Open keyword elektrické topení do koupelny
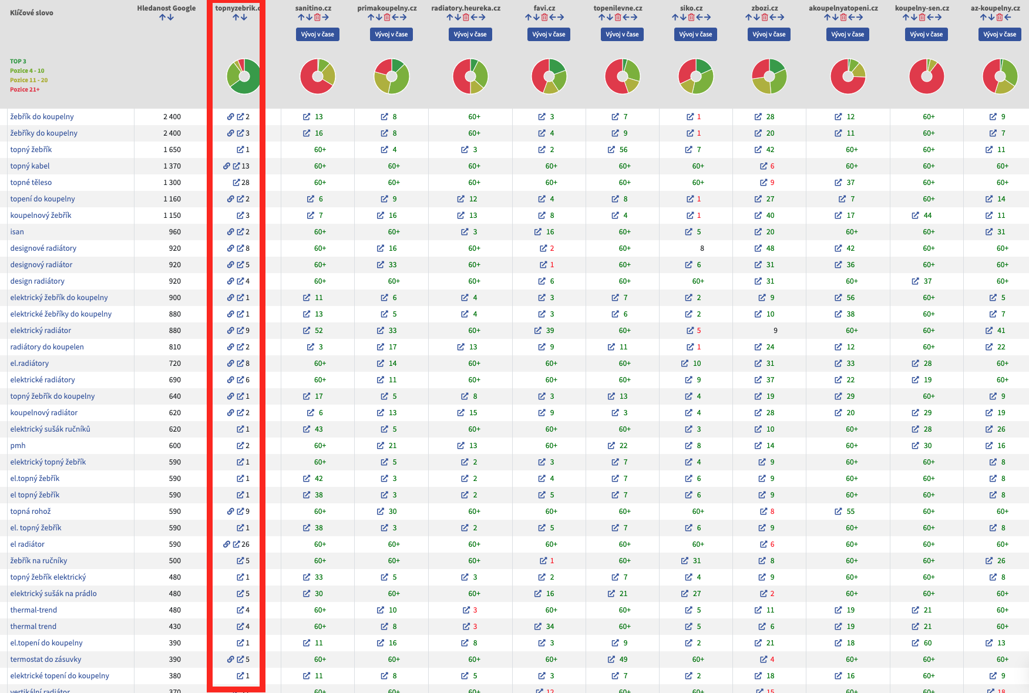 (x=60, y=676)
